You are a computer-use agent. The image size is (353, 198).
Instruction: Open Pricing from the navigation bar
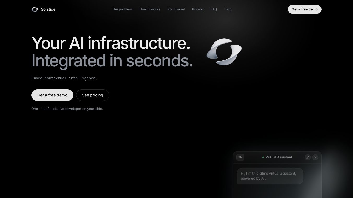coord(197,9)
